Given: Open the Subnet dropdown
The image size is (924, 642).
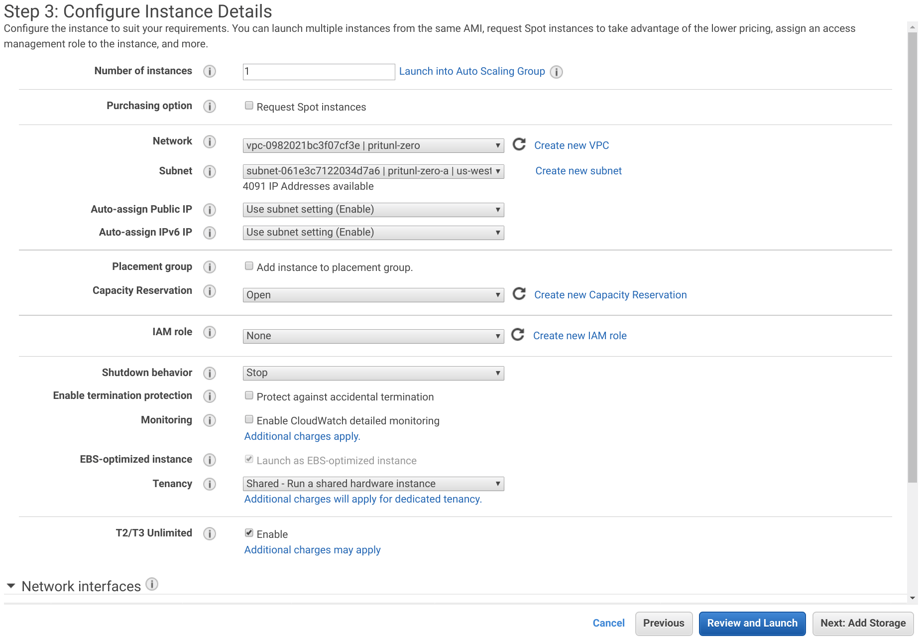Looking at the screenshot, I should [x=373, y=171].
